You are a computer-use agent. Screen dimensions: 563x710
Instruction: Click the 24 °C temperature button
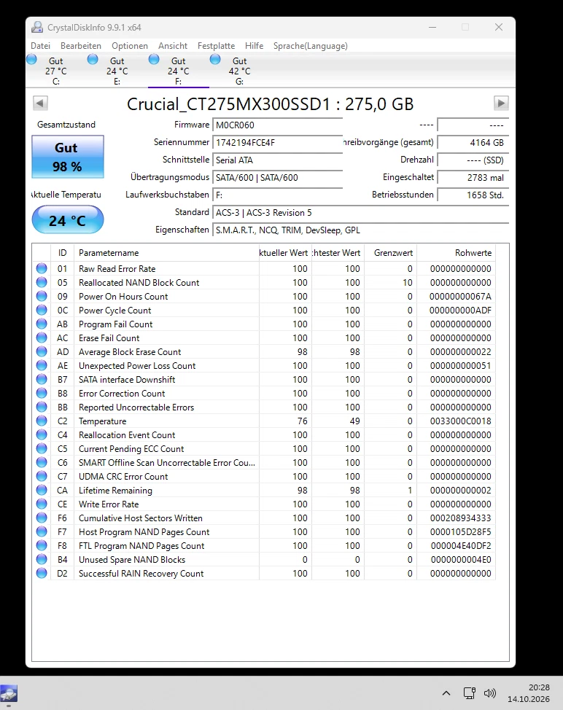click(x=68, y=220)
